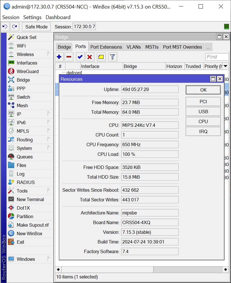Sort by Horizon column header
Screen dimensions: 231x283
click(175, 66)
